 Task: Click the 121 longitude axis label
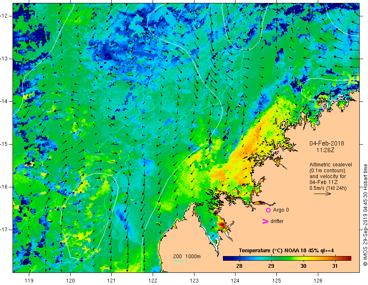pyautogui.click(x=112, y=280)
